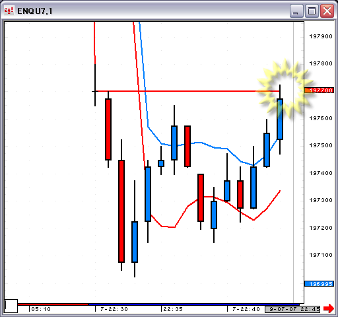Click the 197600 price axis label

click(321, 118)
